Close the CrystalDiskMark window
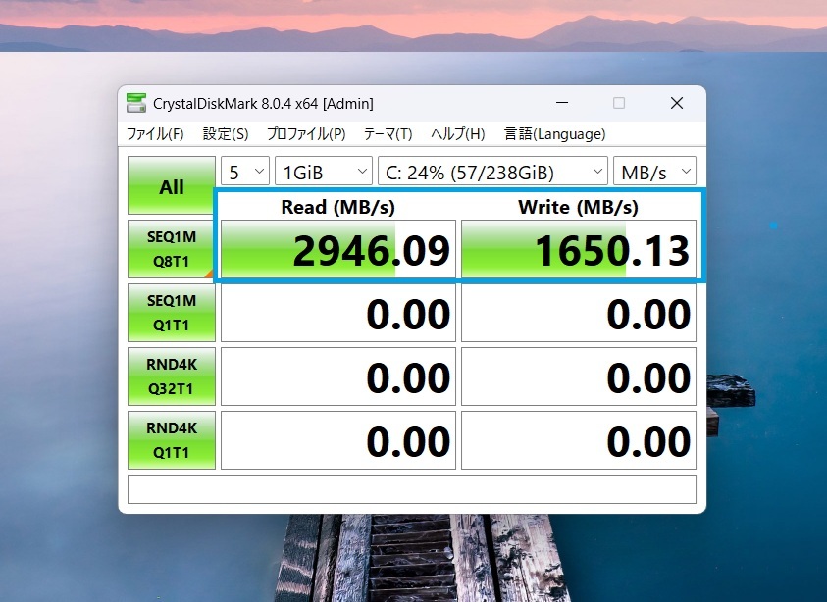 [x=677, y=103]
